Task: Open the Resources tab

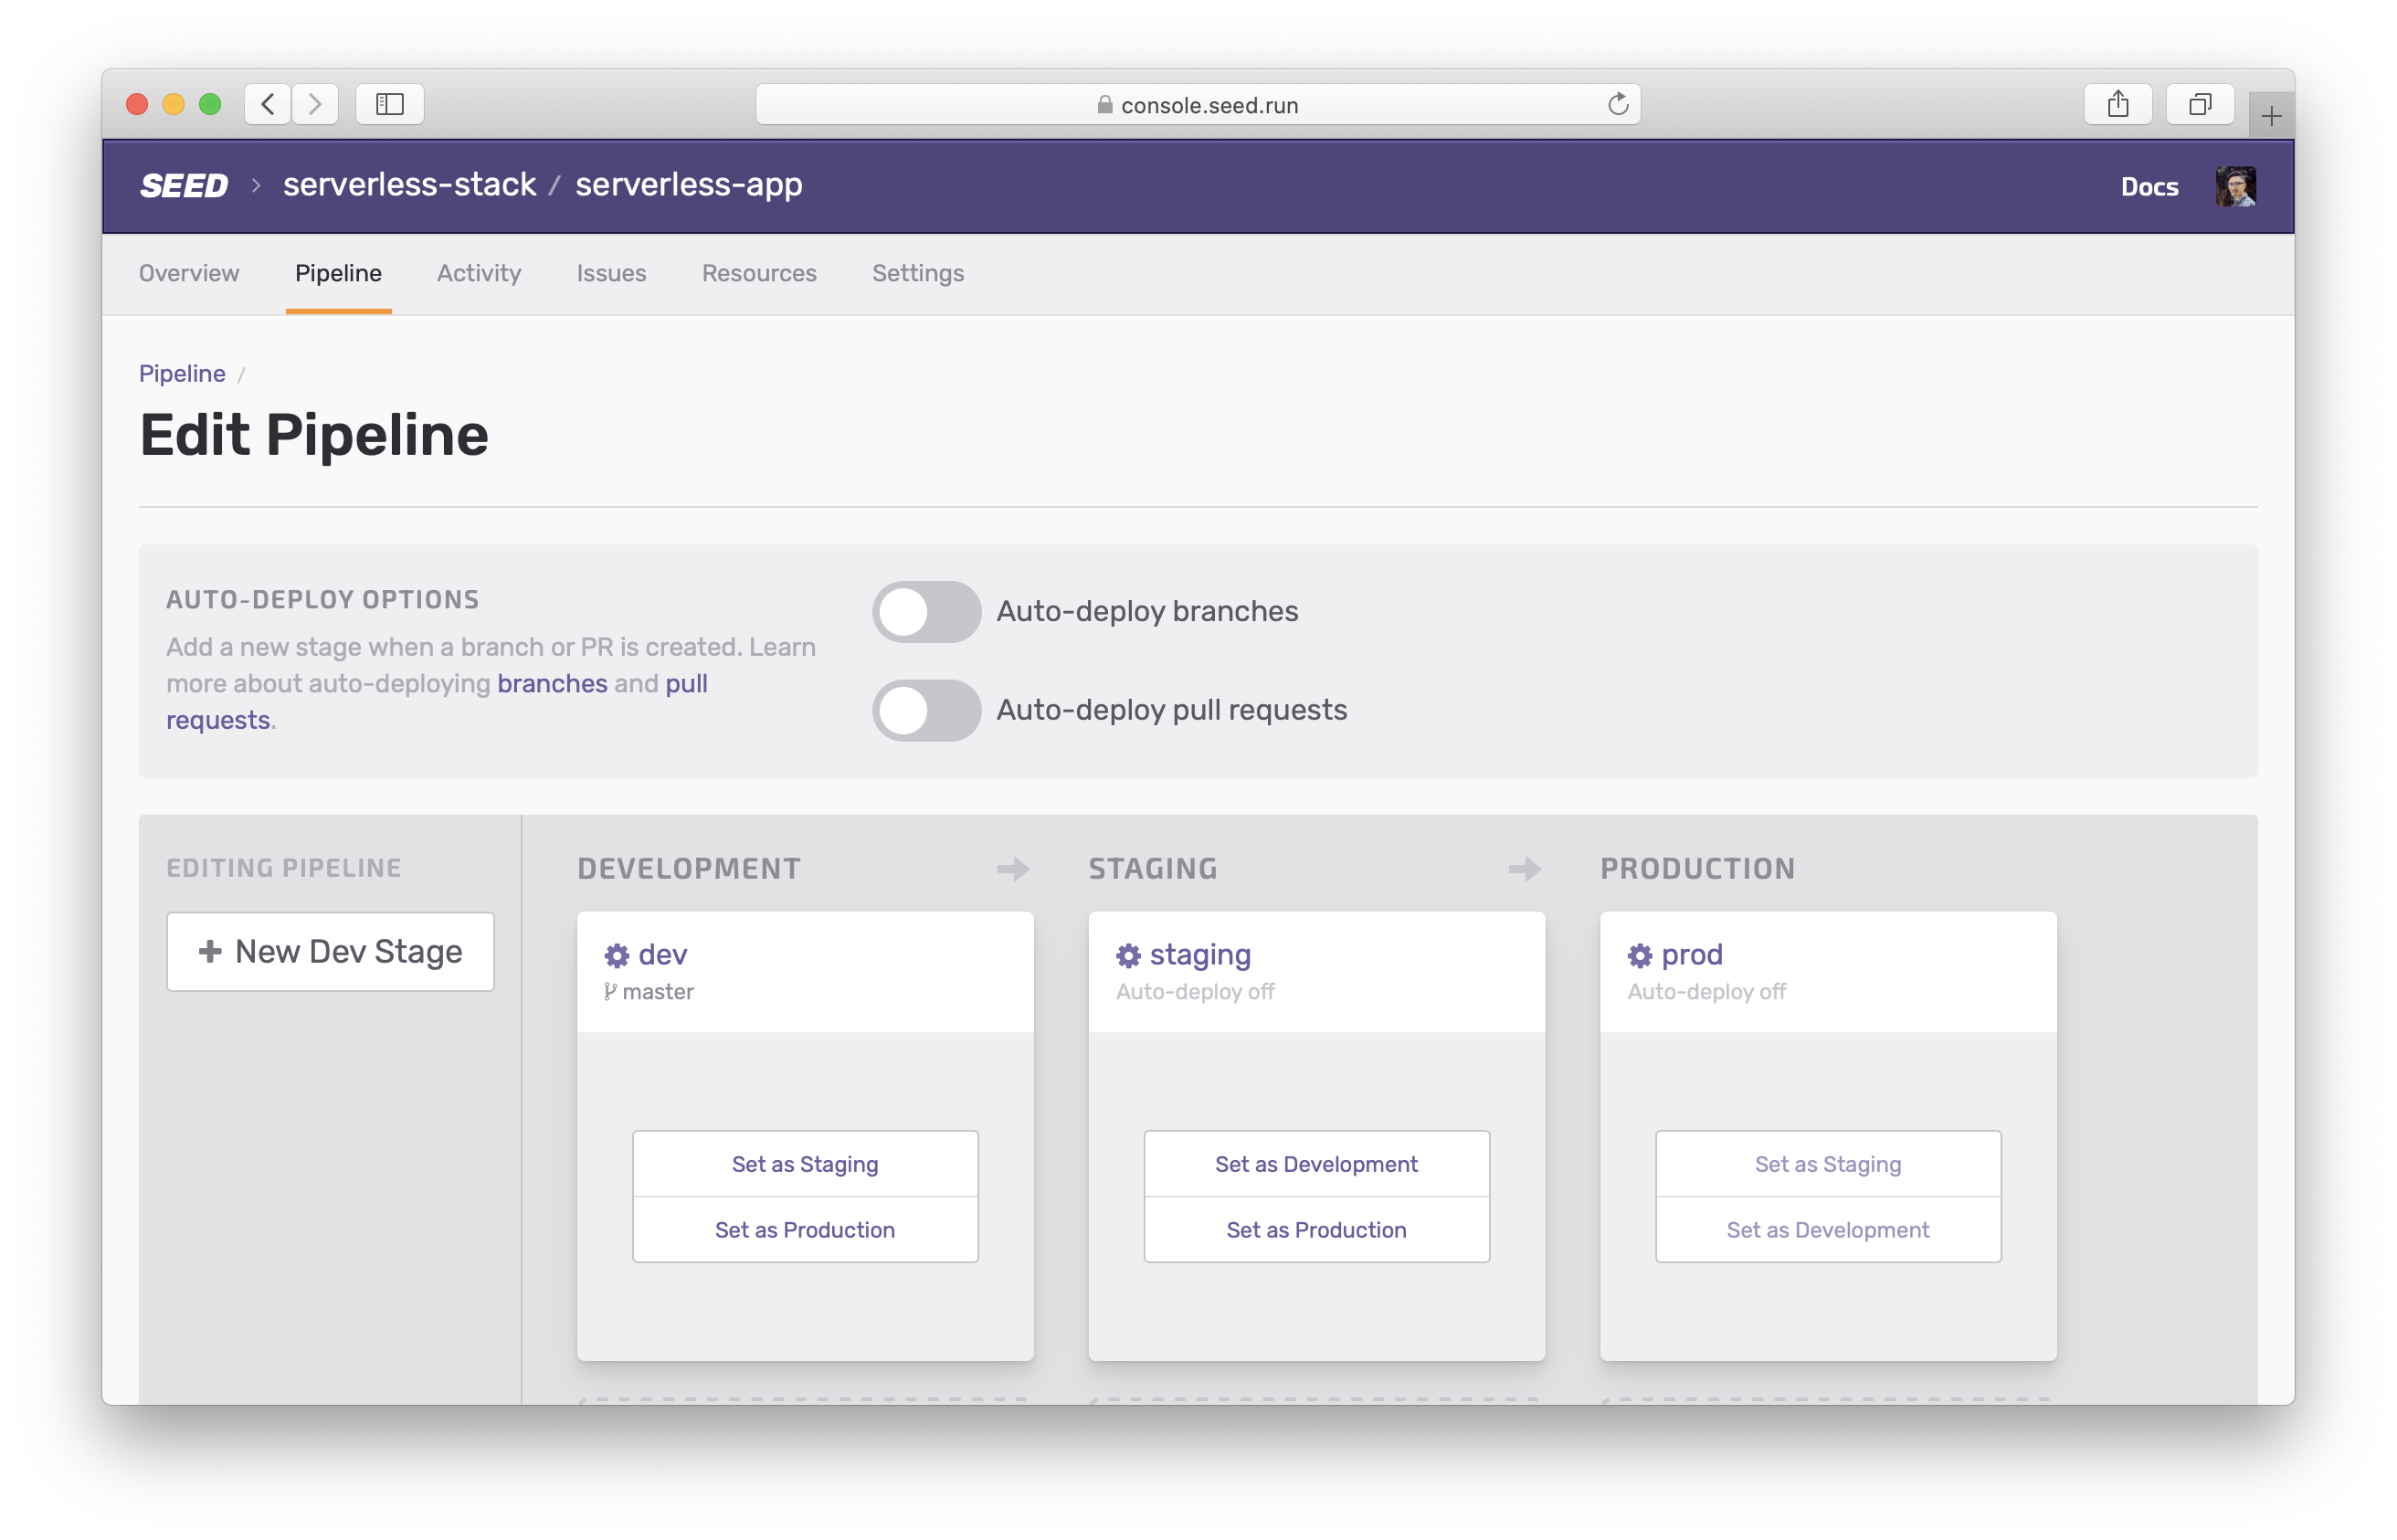Action: coord(759,273)
